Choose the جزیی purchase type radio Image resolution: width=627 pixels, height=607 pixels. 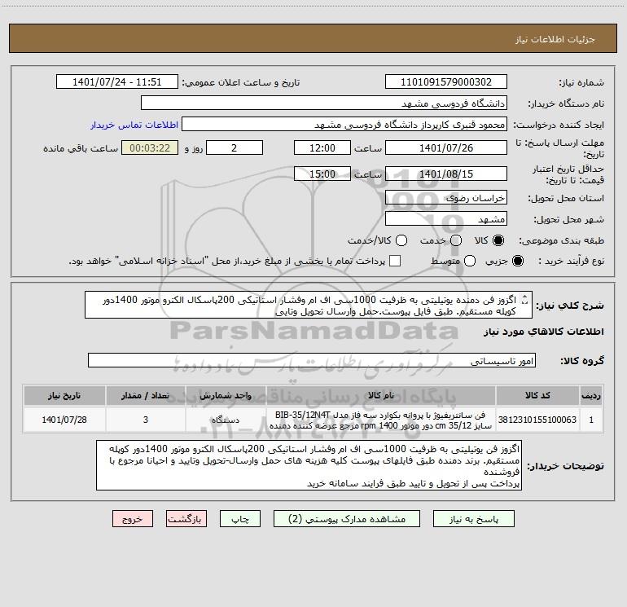(x=517, y=261)
